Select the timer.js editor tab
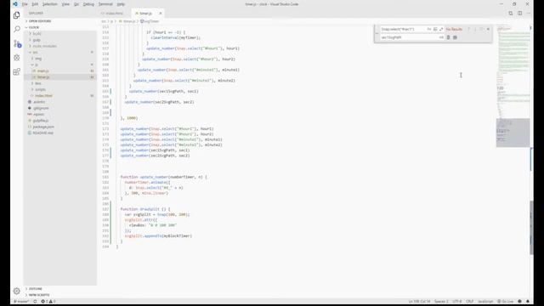Screen dimensions: 544x306 pyautogui.click(x=145, y=14)
